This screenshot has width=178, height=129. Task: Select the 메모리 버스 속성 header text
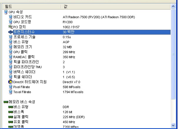pos(22,102)
